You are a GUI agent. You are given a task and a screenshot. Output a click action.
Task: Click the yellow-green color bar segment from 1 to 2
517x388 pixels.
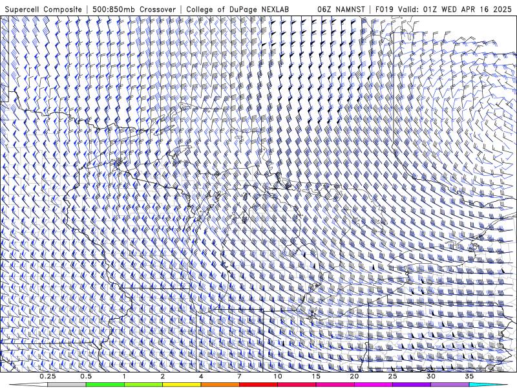(x=143, y=385)
